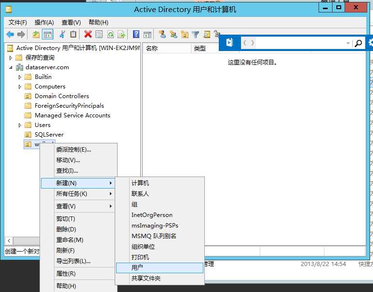Go up one level with folder icon

click(36, 35)
